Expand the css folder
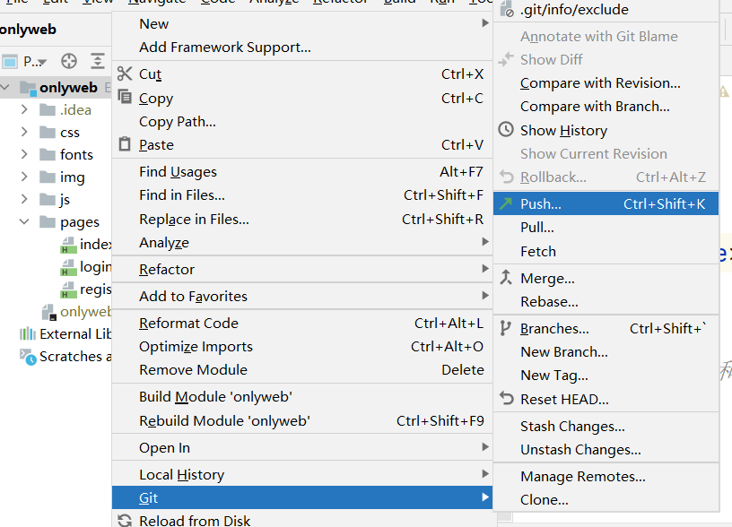 [x=25, y=132]
